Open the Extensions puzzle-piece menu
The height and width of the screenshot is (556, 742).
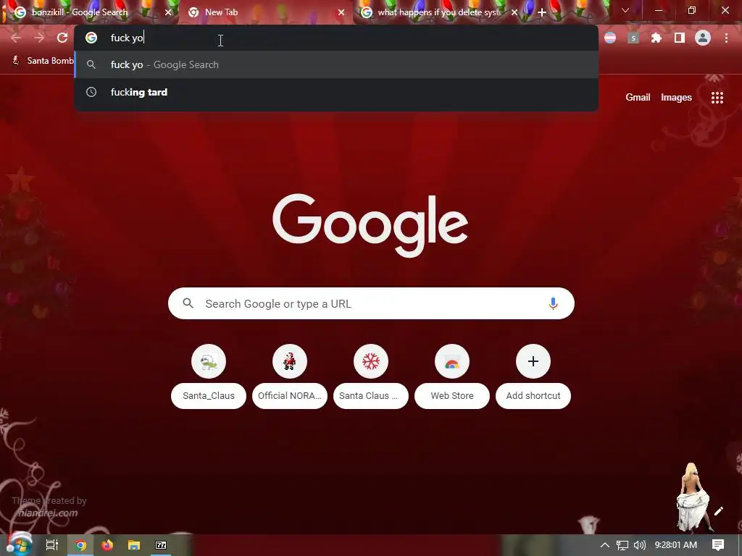pyautogui.click(x=656, y=38)
